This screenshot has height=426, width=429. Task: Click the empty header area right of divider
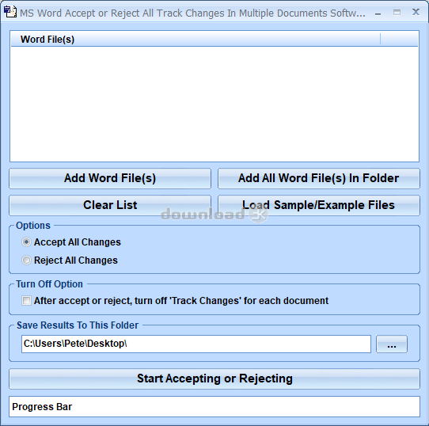[x=399, y=39]
